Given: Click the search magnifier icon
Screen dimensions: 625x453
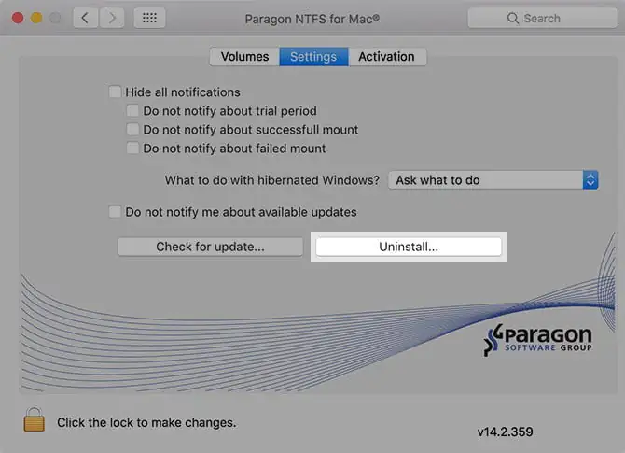Looking at the screenshot, I should 513,19.
